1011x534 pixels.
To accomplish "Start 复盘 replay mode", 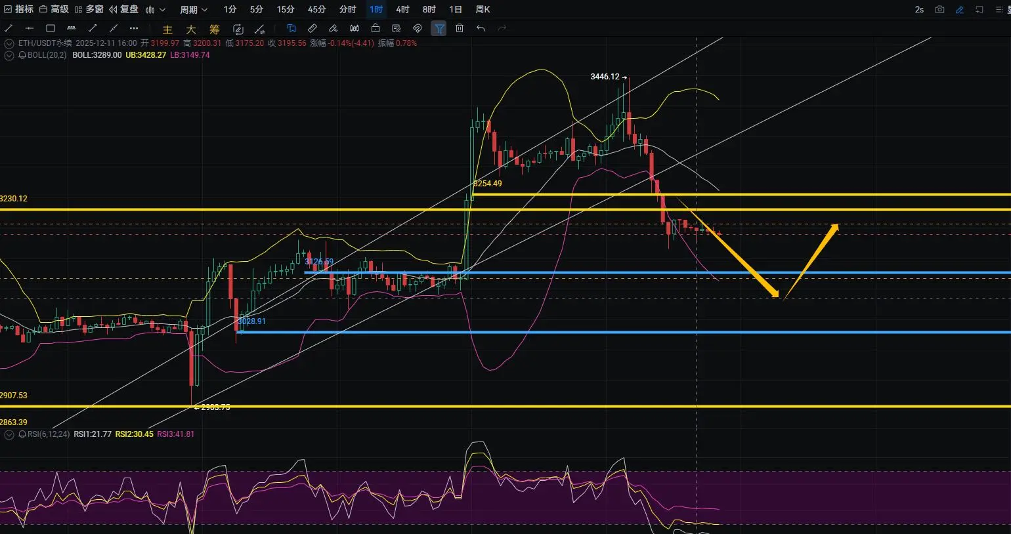I will (123, 9).
